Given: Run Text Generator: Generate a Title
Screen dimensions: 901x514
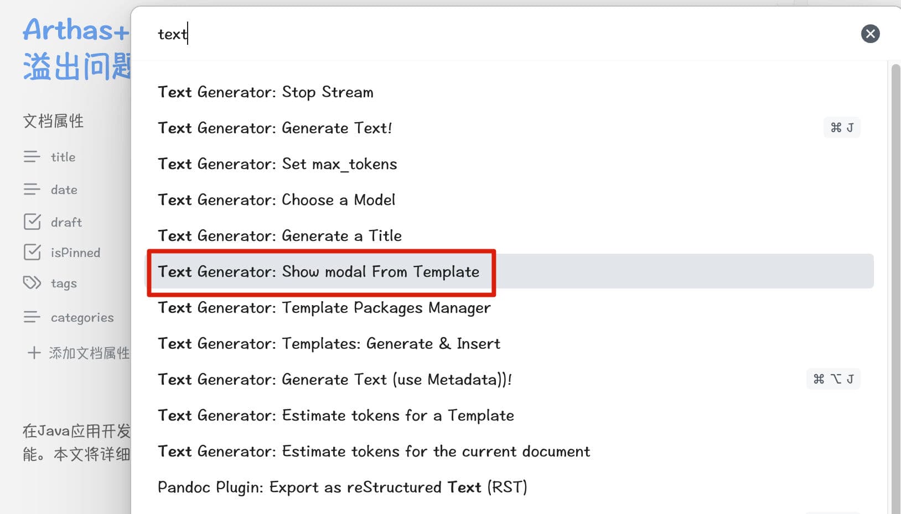Looking at the screenshot, I should [x=279, y=235].
